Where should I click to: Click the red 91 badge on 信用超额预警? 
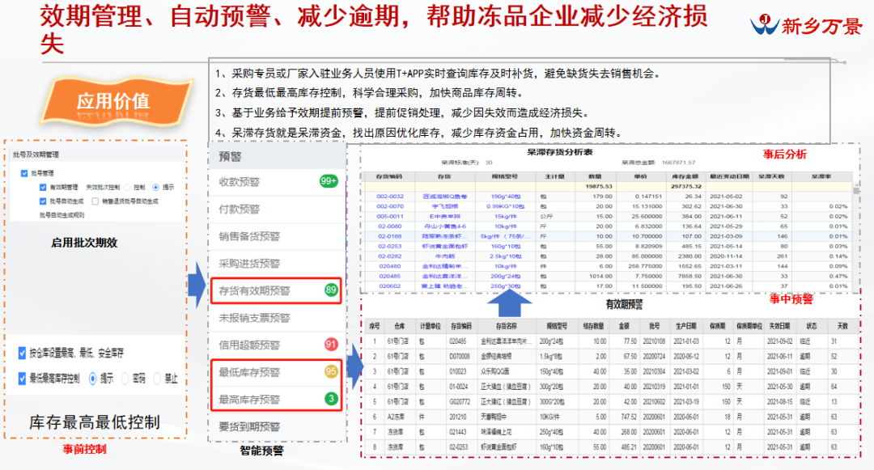tap(330, 345)
